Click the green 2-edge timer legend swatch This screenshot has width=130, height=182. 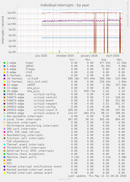[x=4, y=63]
